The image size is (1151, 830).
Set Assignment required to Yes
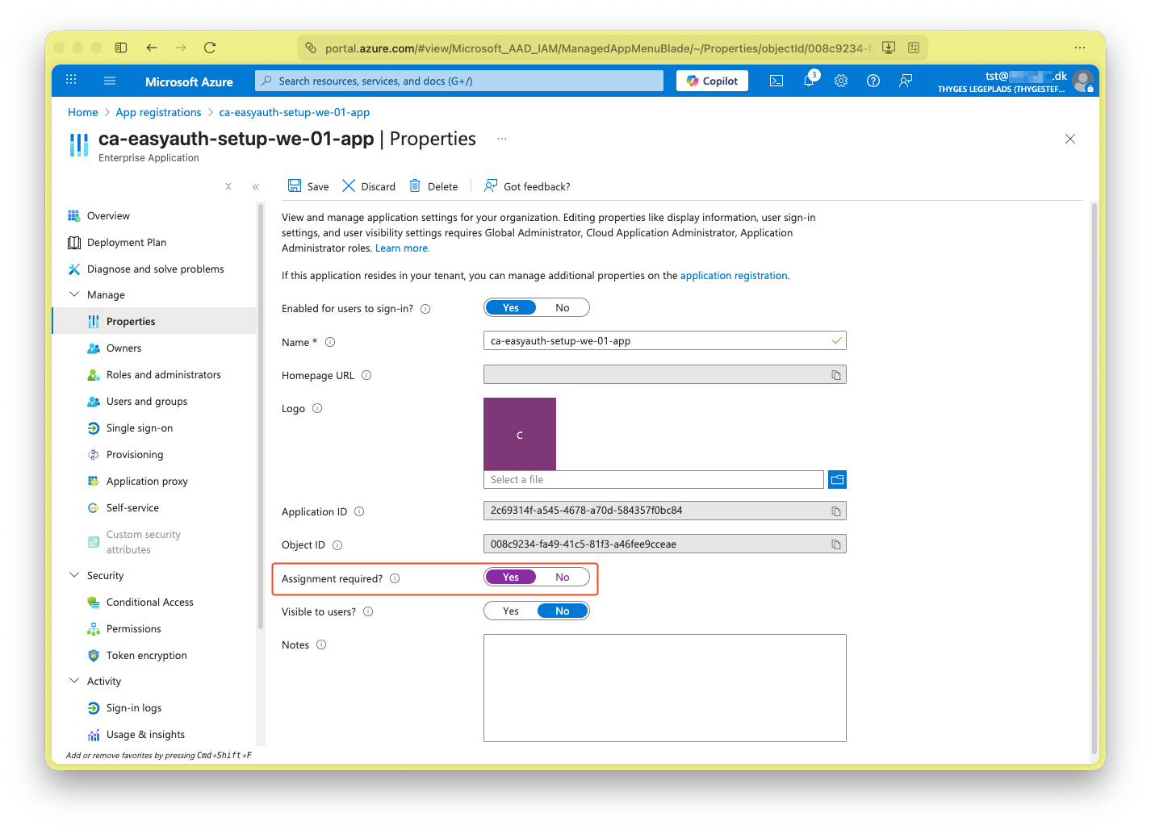pos(511,577)
